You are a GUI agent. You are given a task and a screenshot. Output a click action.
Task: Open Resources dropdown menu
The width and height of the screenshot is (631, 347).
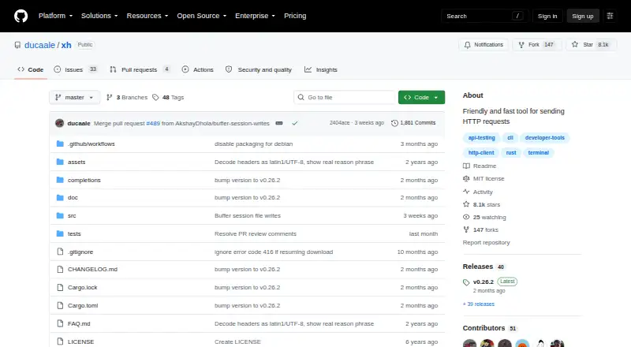coord(147,16)
